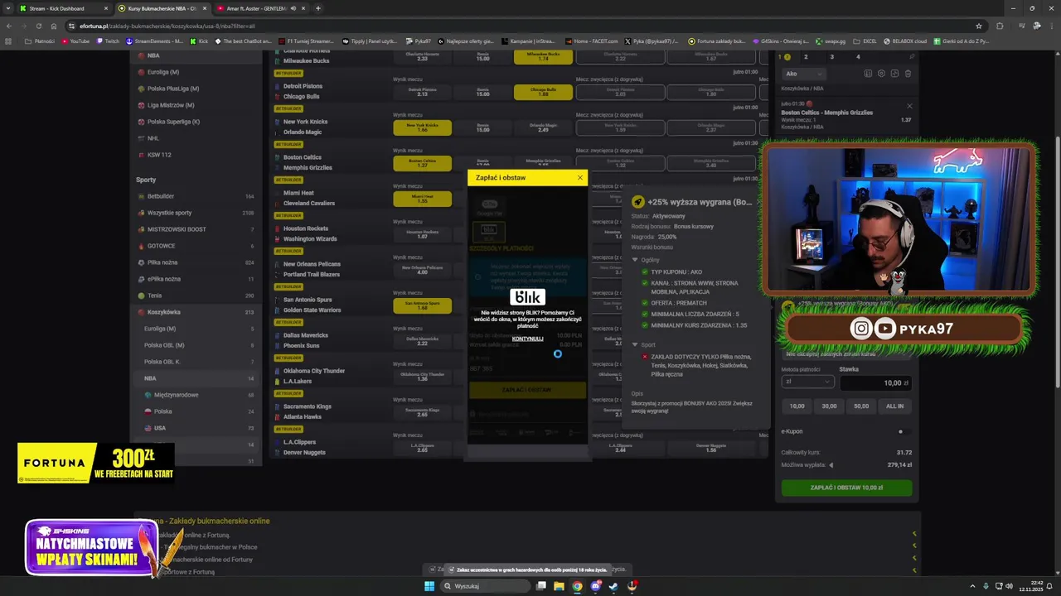Open USA basketball subcategory
1061x596 pixels.
click(196, 428)
